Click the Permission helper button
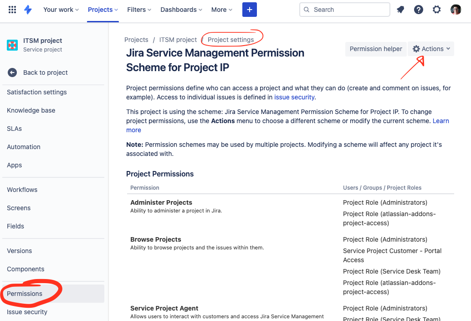Image resolution: width=471 pixels, height=321 pixels. click(375, 49)
